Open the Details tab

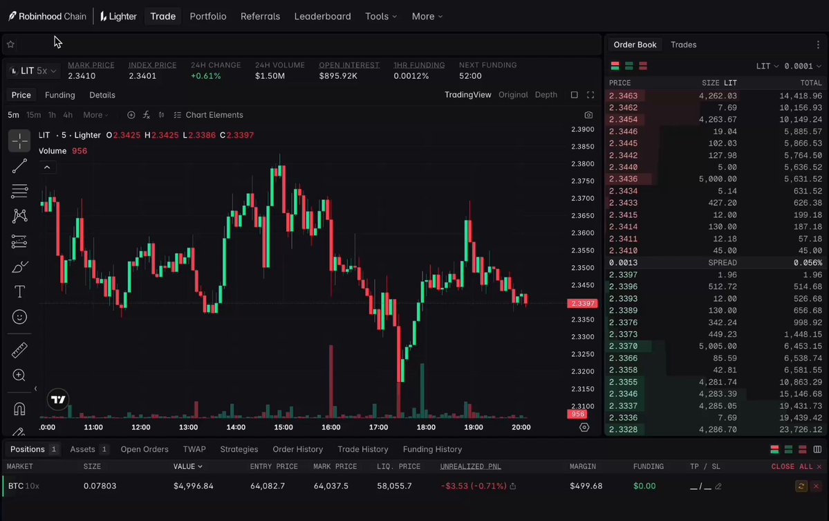point(102,95)
